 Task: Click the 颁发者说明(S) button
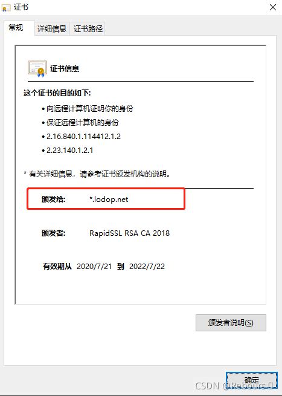tap(231, 322)
